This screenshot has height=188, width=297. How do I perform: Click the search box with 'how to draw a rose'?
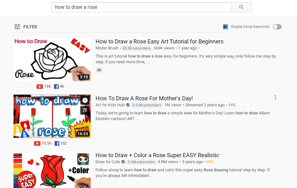tap(141, 7)
